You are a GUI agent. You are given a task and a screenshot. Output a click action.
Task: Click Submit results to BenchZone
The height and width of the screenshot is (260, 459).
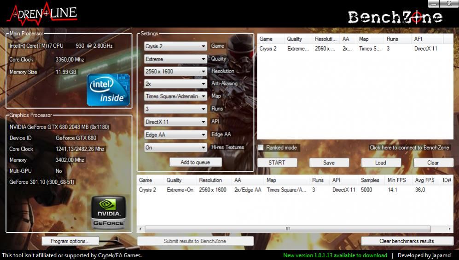pyautogui.click(x=195, y=241)
